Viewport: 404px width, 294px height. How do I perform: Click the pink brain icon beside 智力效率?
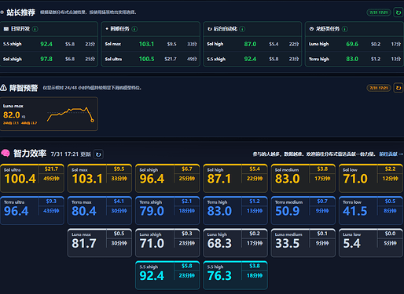(x=6, y=153)
